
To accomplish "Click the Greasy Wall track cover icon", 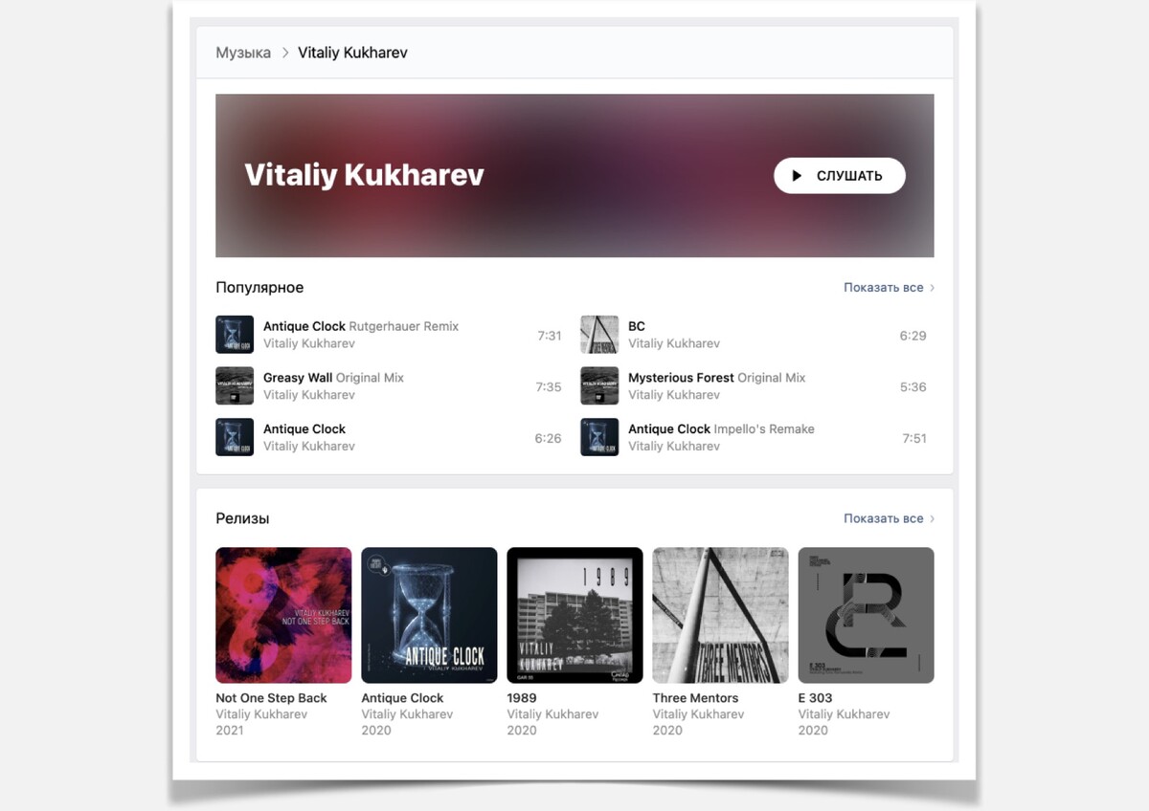I will (235, 386).
